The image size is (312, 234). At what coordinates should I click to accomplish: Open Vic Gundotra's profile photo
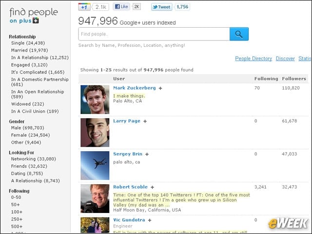tap(95, 225)
